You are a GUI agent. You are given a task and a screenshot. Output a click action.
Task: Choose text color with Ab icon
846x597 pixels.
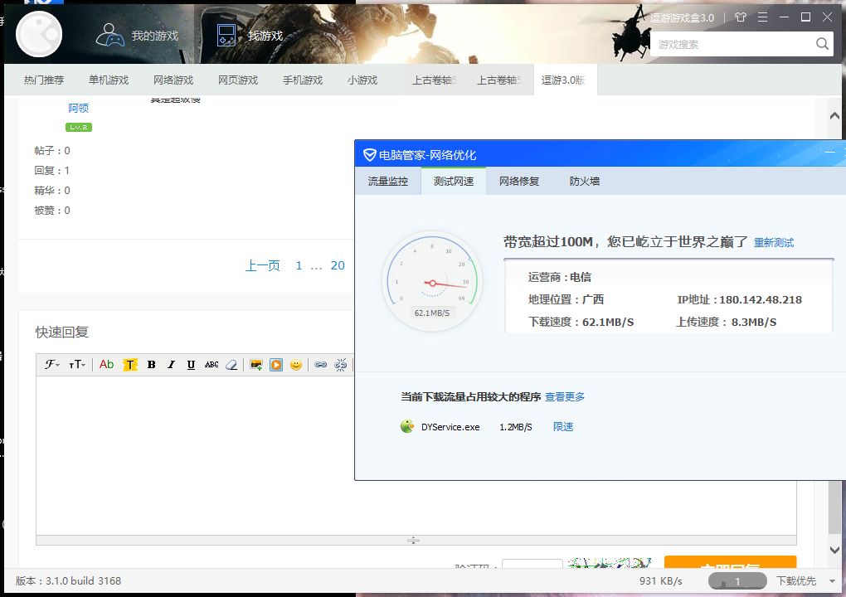[x=107, y=365]
